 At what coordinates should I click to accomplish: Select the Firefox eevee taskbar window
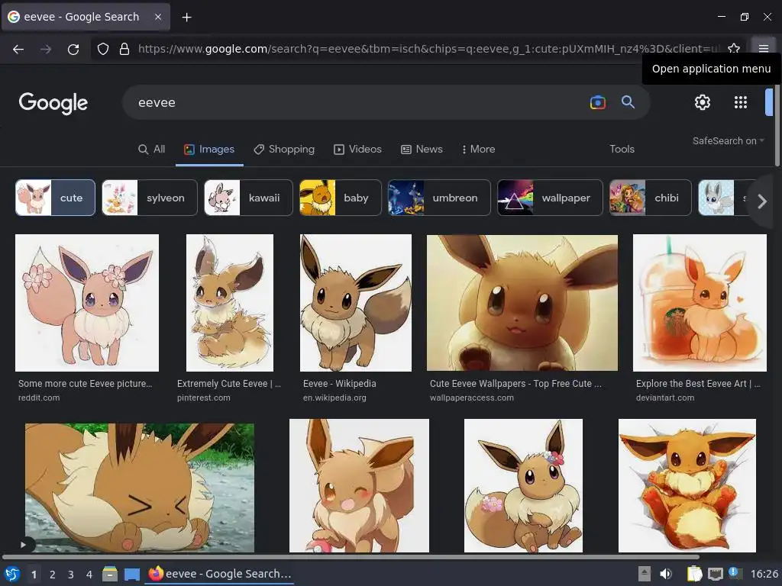(x=220, y=574)
